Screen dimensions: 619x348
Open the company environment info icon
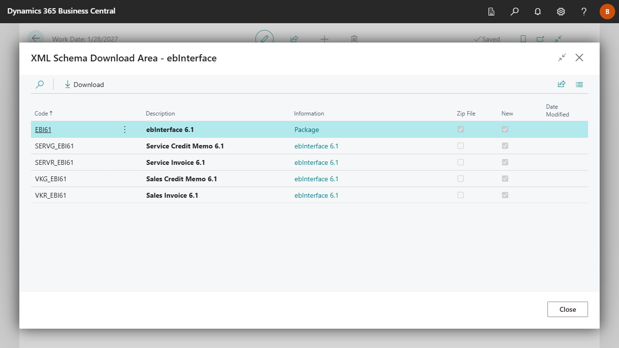click(x=491, y=12)
